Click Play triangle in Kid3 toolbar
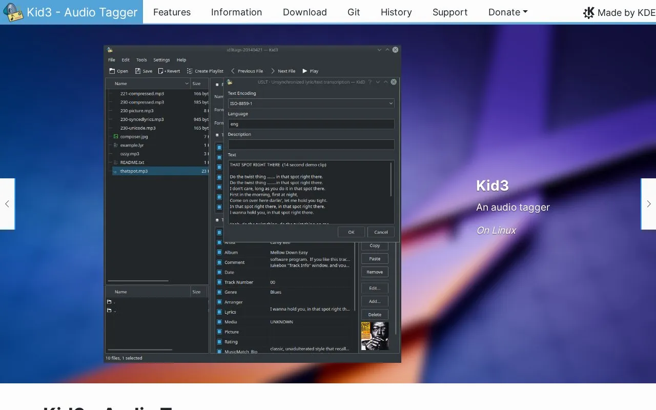The height and width of the screenshot is (410, 656). coord(305,71)
